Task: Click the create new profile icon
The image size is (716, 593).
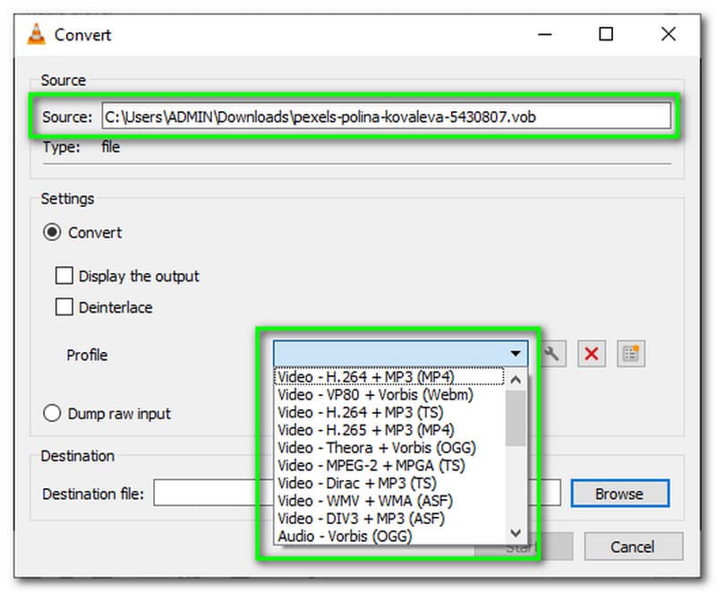Action: [631, 354]
